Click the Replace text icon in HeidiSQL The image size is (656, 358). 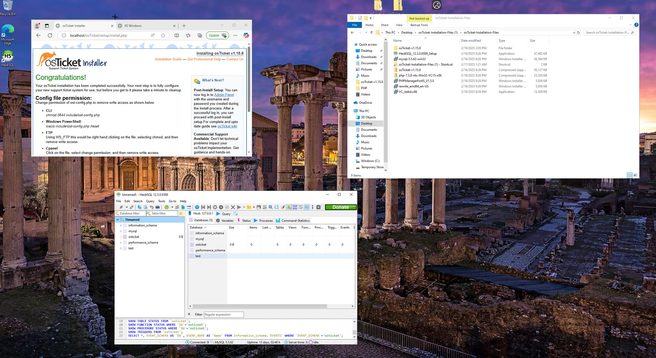(277, 207)
